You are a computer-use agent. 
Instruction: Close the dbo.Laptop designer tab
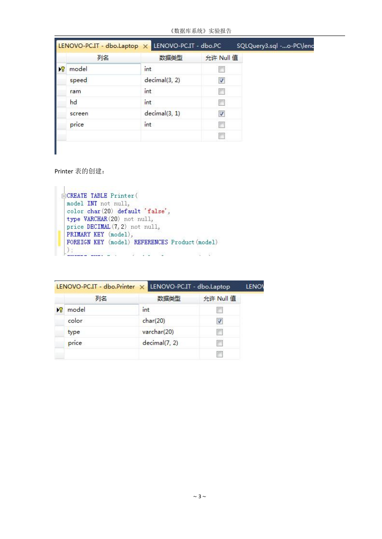[x=145, y=46]
